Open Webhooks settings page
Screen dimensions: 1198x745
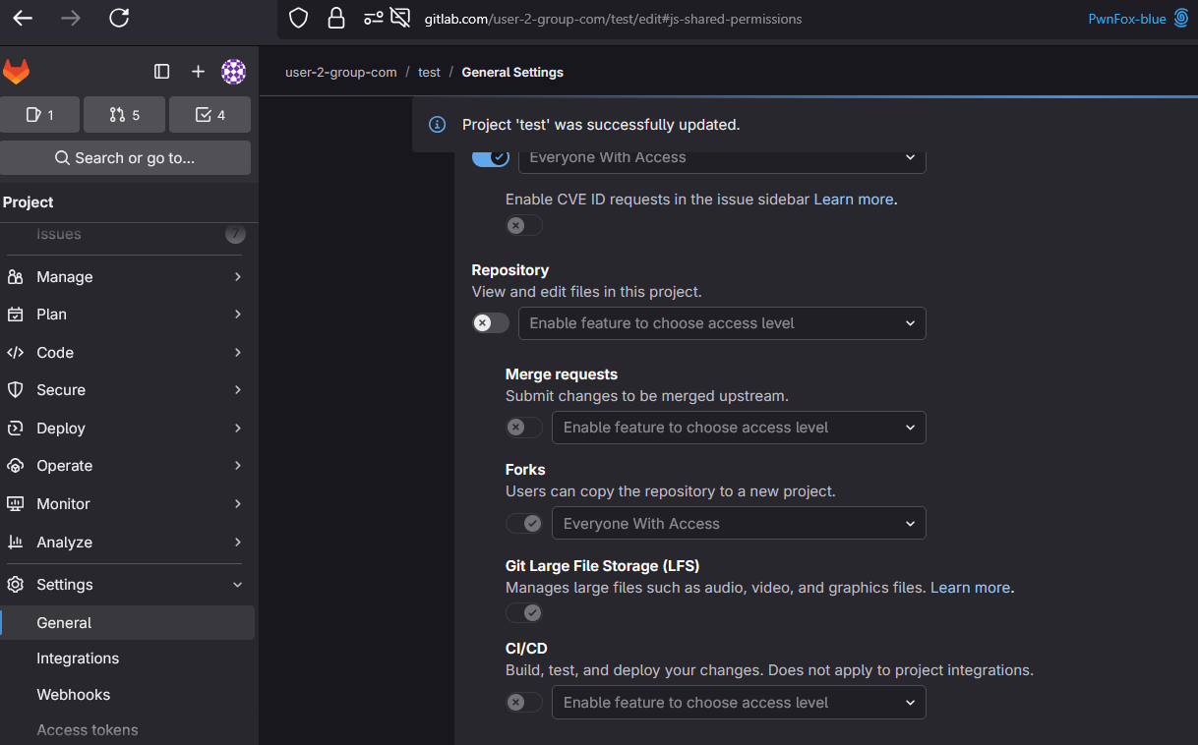[x=74, y=695]
